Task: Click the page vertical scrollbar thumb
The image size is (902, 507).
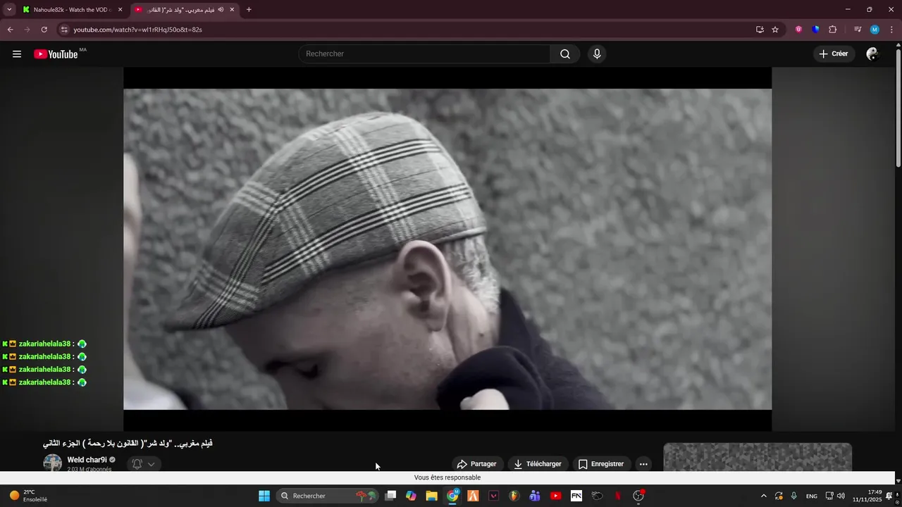Action: click(898, 110)
